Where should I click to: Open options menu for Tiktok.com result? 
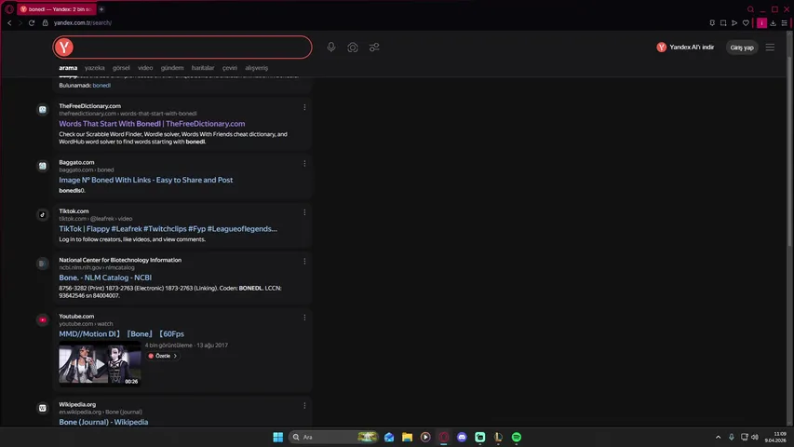[x=304, y=212]
